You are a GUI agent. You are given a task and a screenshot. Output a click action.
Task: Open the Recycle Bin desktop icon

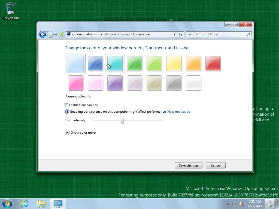(11, 11)
